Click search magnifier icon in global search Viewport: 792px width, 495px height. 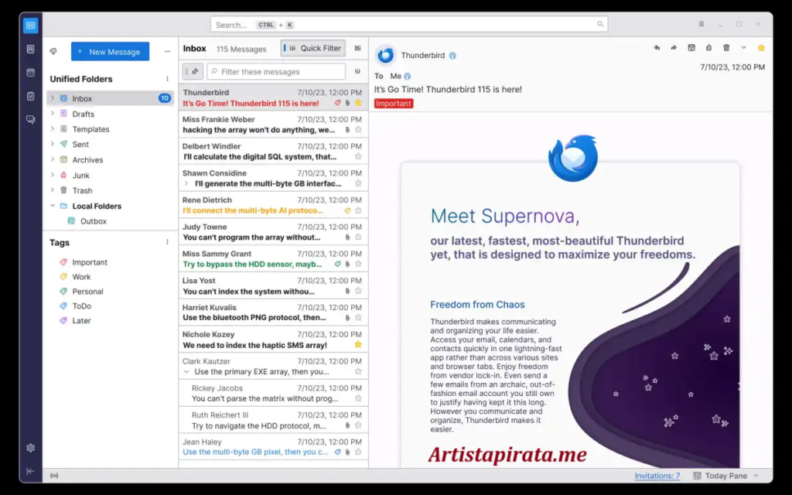click(x=600, y=24)
